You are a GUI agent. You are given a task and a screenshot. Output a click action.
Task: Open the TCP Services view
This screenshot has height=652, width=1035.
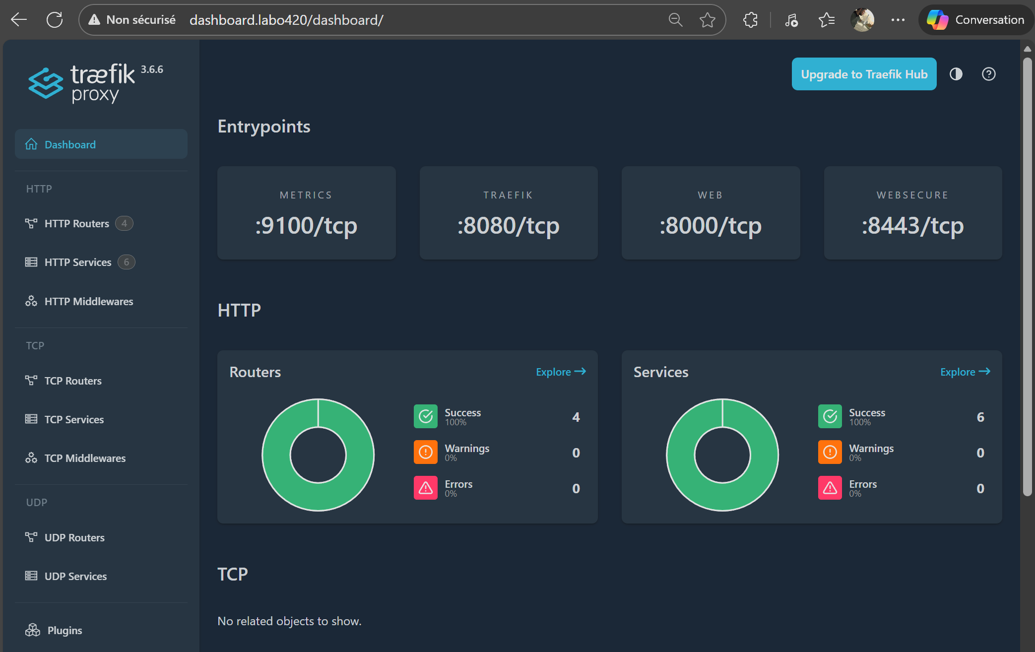pos(73,419)
